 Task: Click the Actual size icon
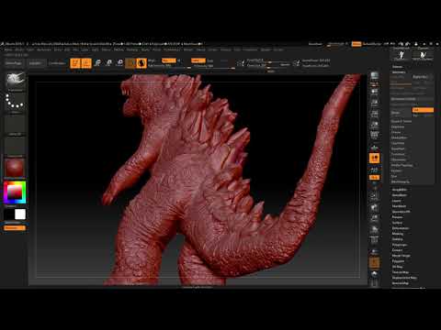pyautogui.click(x=374, y=114)
